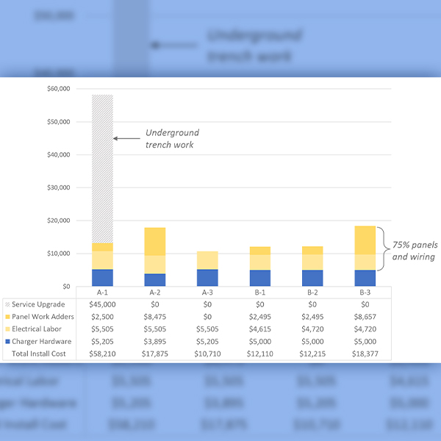Select the $8,657 Panel Work Adders cell

pos(365,317)
